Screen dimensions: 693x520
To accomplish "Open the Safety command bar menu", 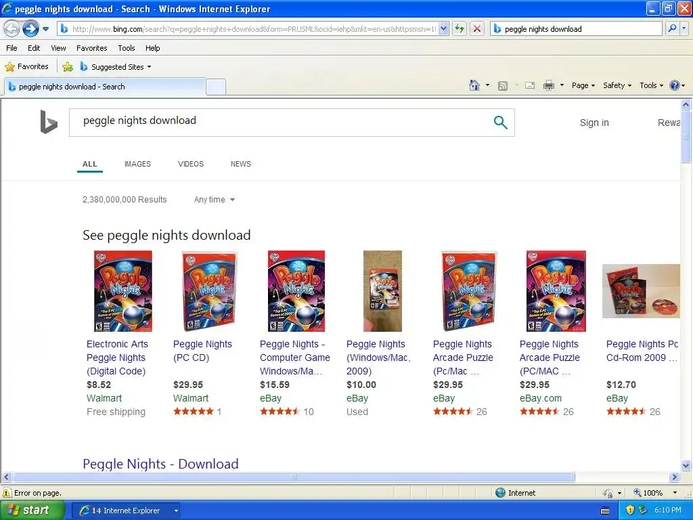I will pos(617,85).
